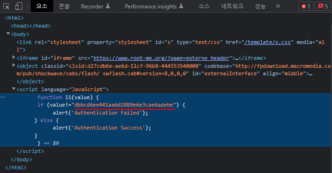Click the rel="stylesheet" attribute
Image resolution: width=332 pixels, height=173 pixels.
click(x=59, y=42)
